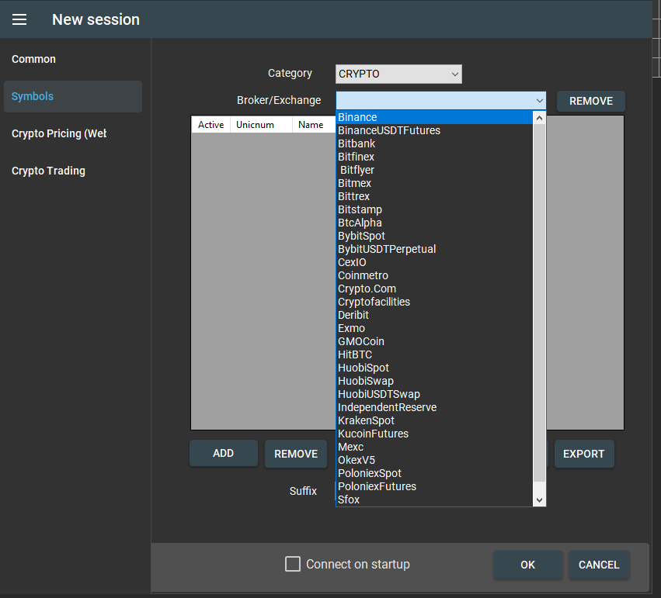Select Coinmetro exchange
The width and height of the screenshot is (661, 598).
click(435, 275)
